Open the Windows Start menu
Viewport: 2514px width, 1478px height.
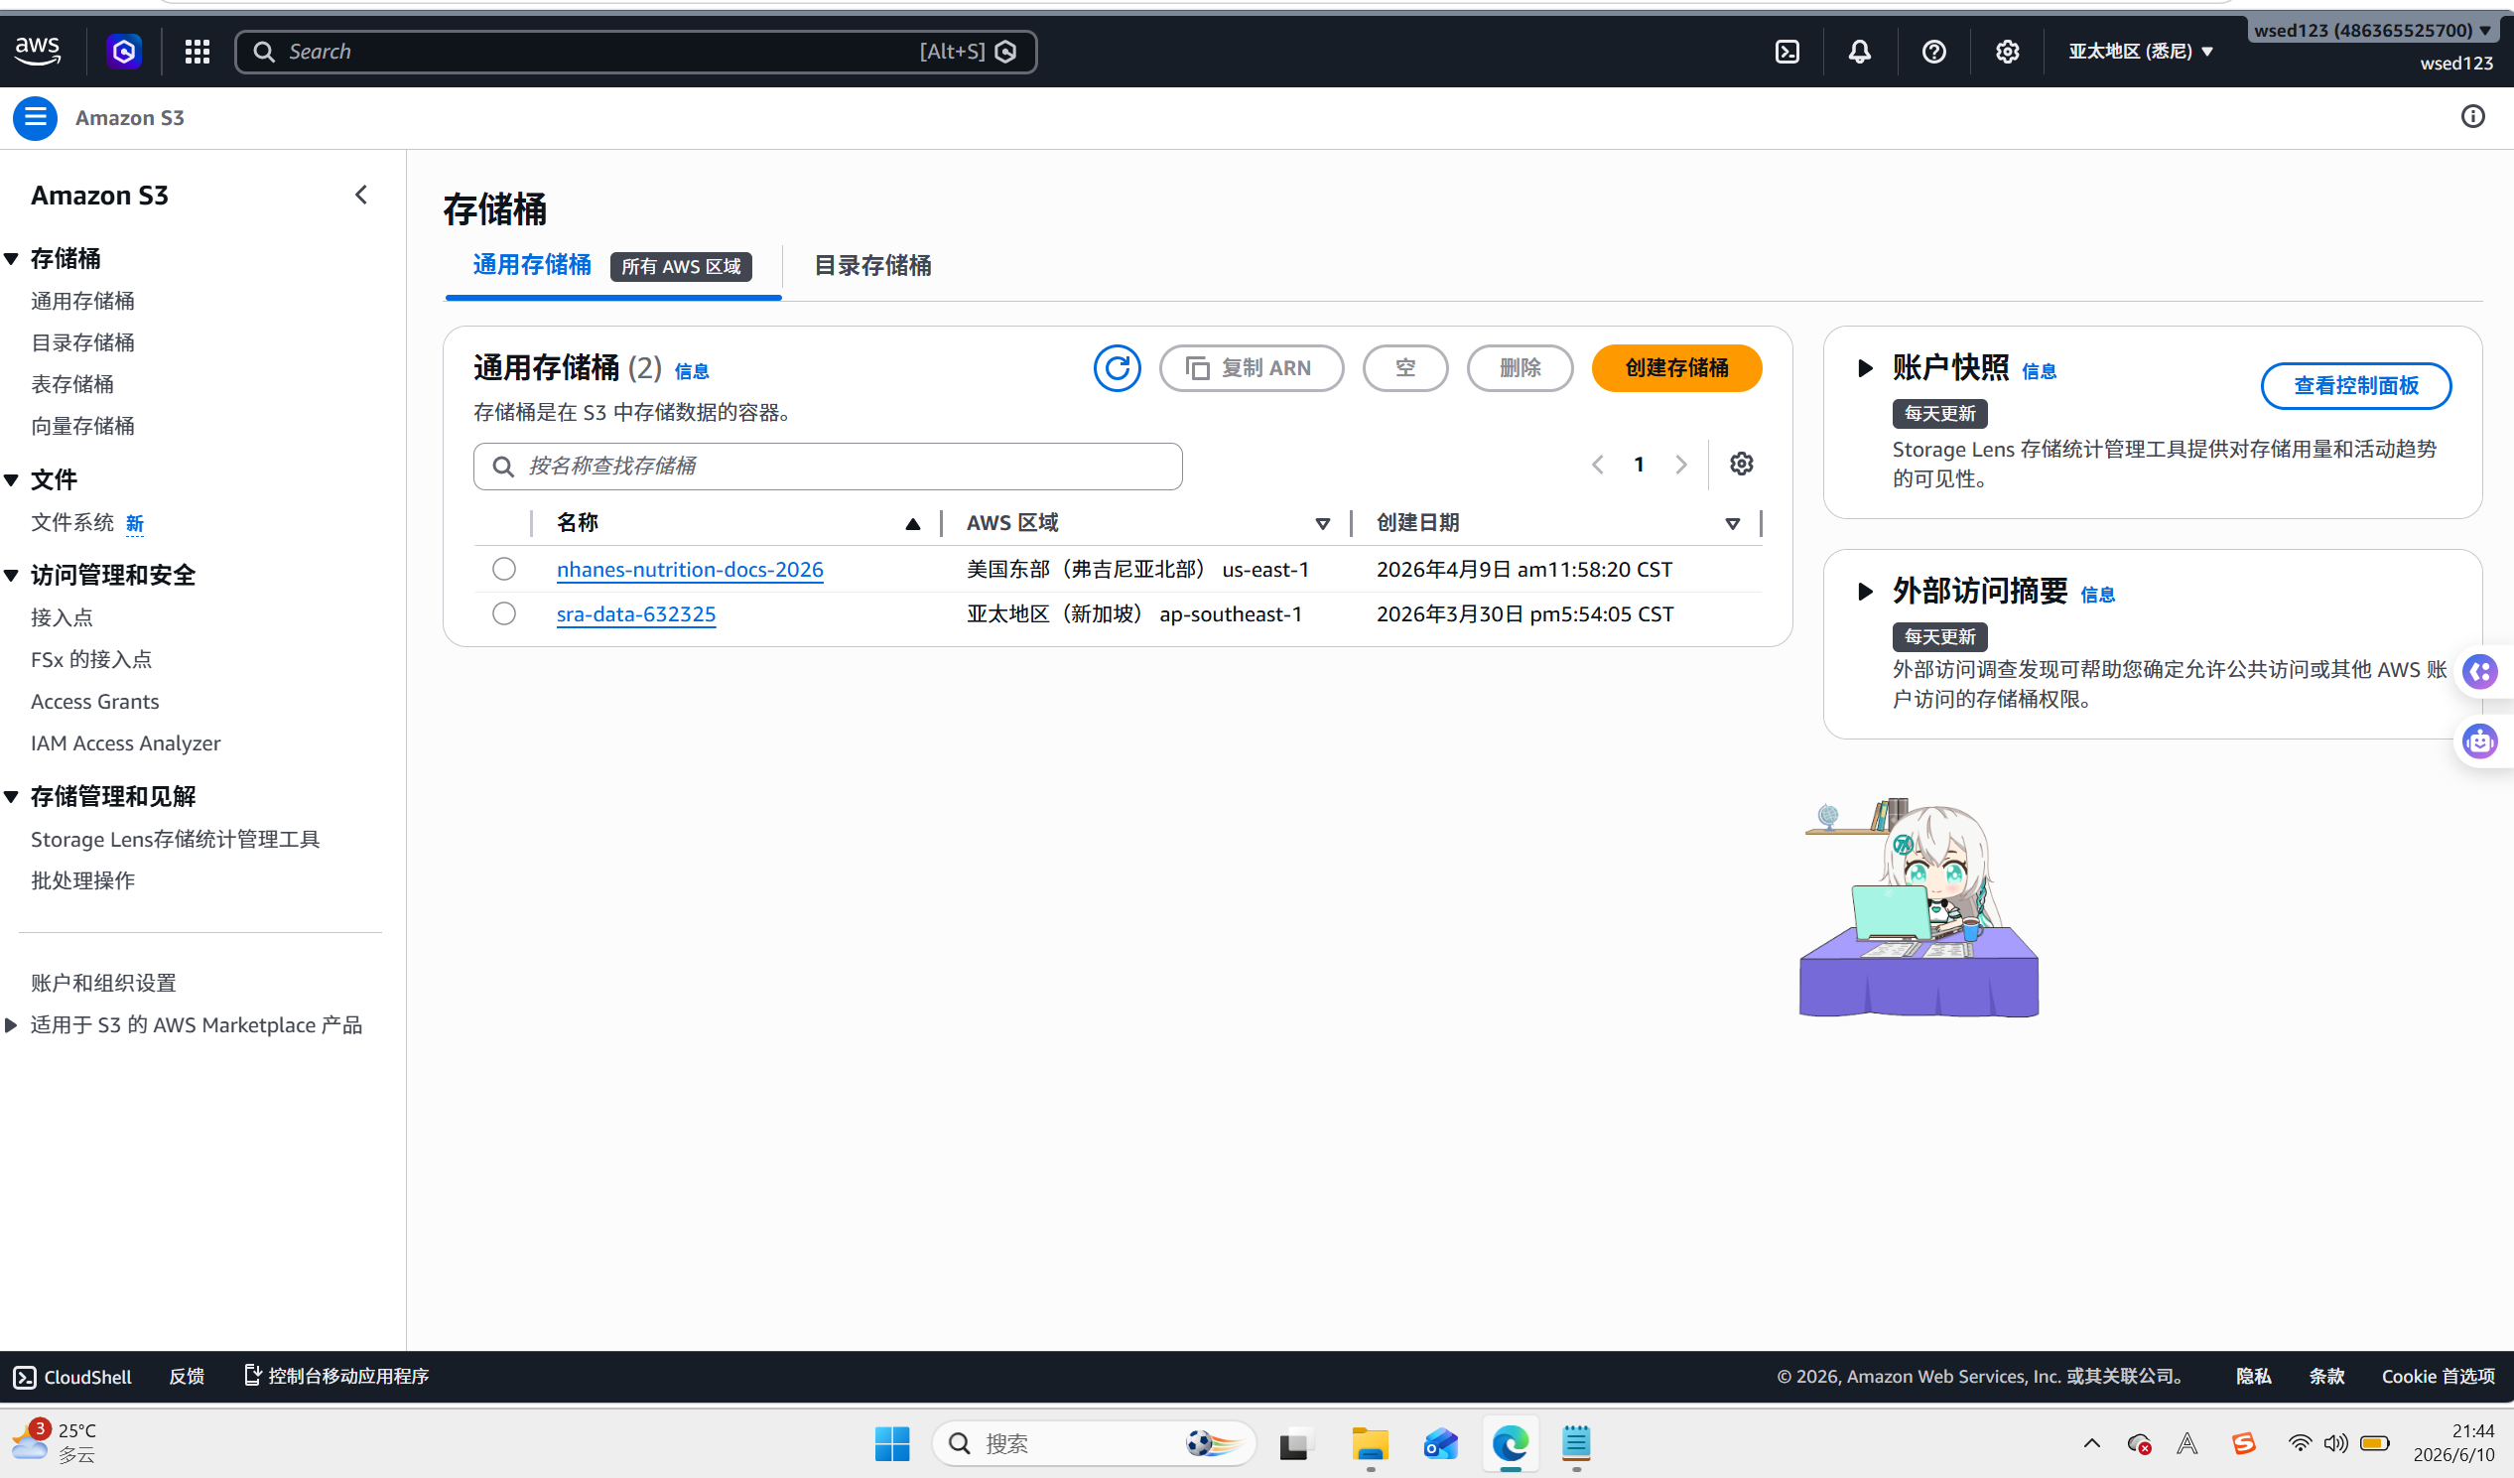pos(892,1443)
